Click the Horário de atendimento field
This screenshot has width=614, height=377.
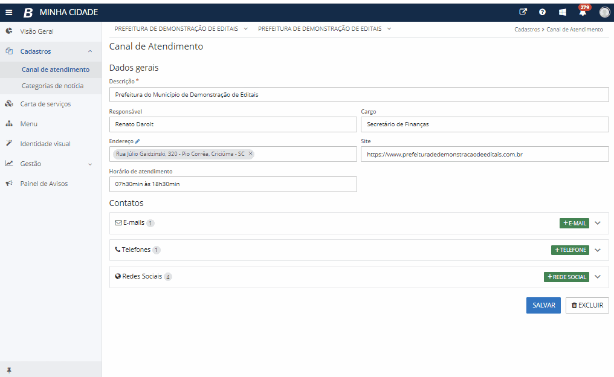[x=233, y=184]
